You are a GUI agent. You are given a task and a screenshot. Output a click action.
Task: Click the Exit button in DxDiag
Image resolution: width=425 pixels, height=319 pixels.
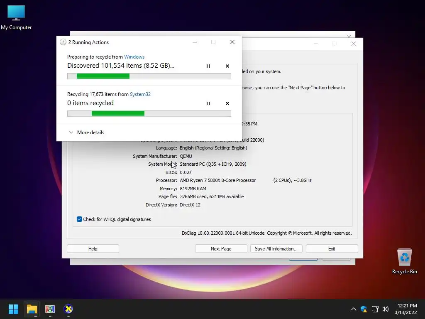coord(332,249)
